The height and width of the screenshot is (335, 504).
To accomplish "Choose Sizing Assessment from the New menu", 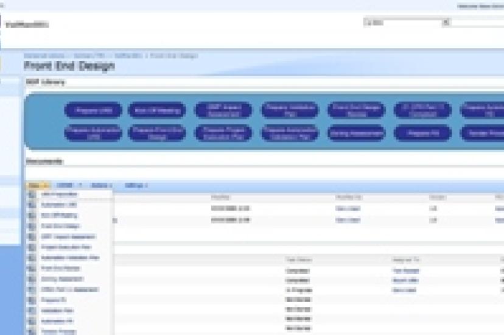I will (x=62, y=279).
